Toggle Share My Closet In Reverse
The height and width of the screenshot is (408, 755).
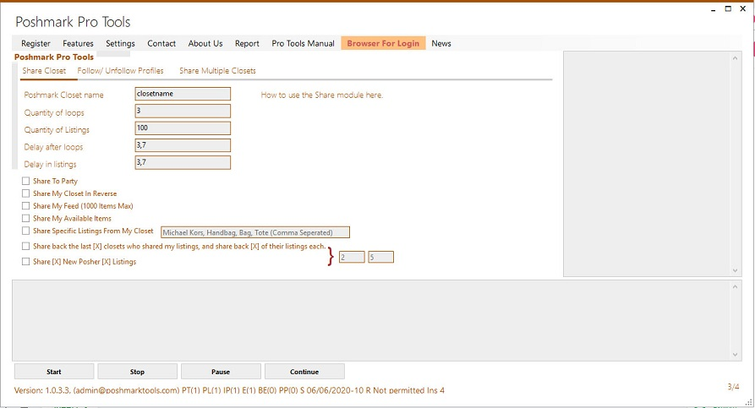(x=25, y=193)
